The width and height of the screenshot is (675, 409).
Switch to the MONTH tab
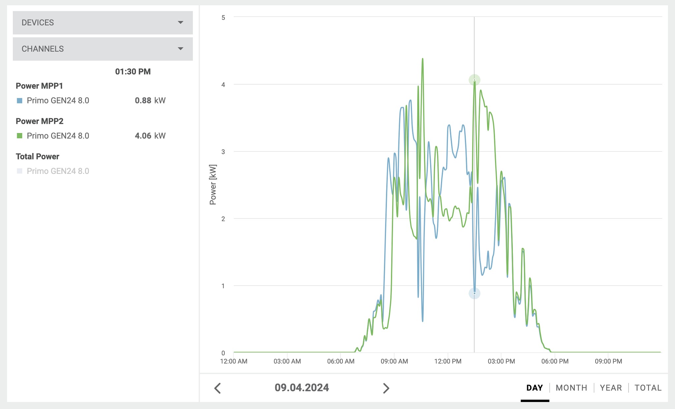[x=571, y=388]
